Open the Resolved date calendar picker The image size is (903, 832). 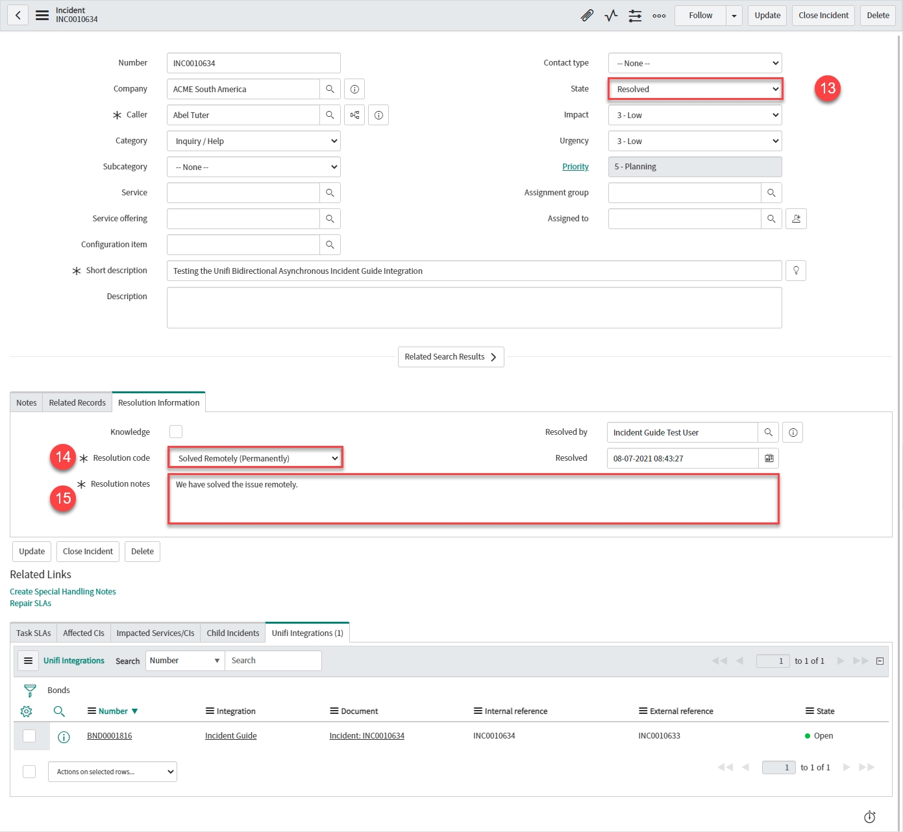769,458
